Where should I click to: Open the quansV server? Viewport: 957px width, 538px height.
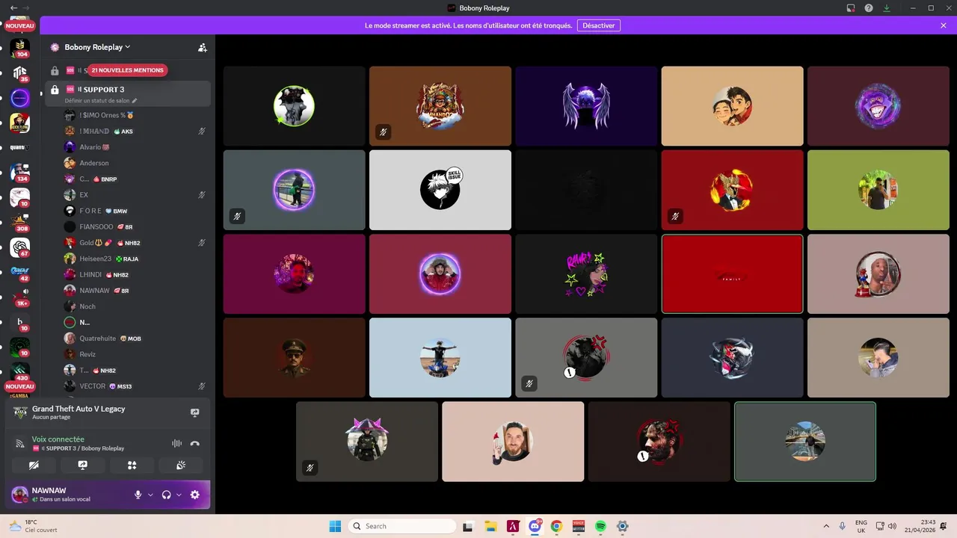20,147
